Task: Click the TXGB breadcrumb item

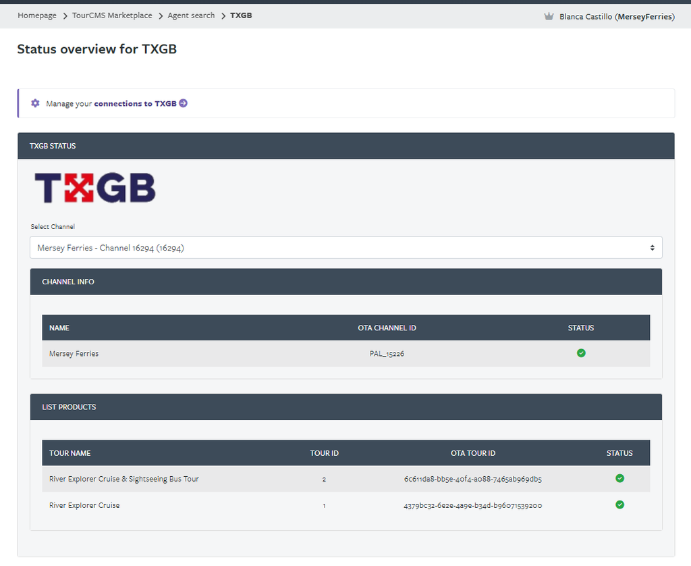Action: [241, 16]
